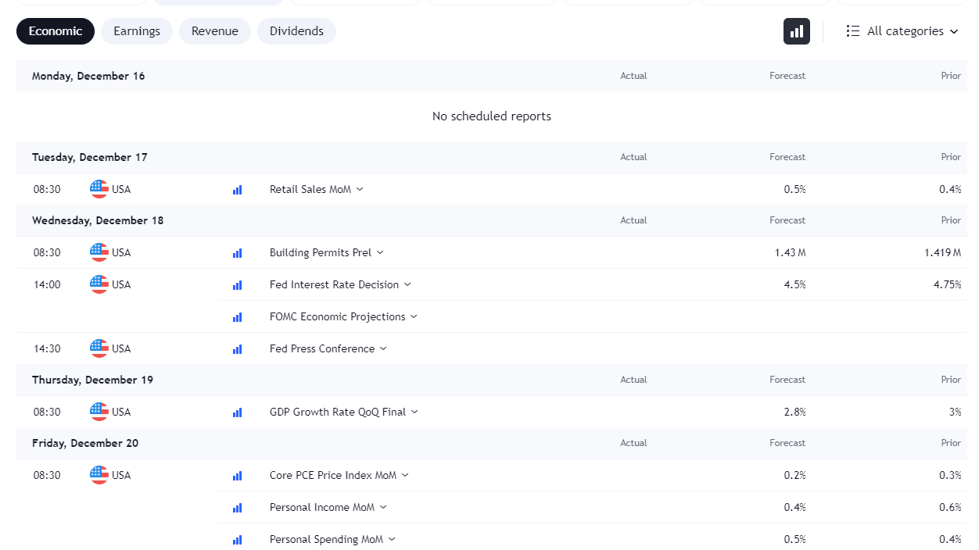This screenshot has width=979, height=550.
Task: Click the importance icon beside Core PCE Price Index
Action: tap(237, 476)
